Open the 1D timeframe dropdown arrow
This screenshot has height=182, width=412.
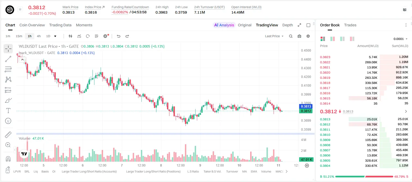(x=55, y=36)
